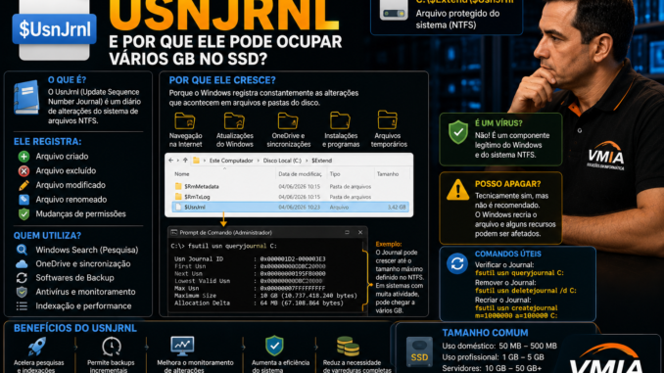Image resolution: width=664 pixels, height=373 pixels.
Task: Click 'Uso profissional: 1 GB – 5 GB' line
Action: [493, 357]
